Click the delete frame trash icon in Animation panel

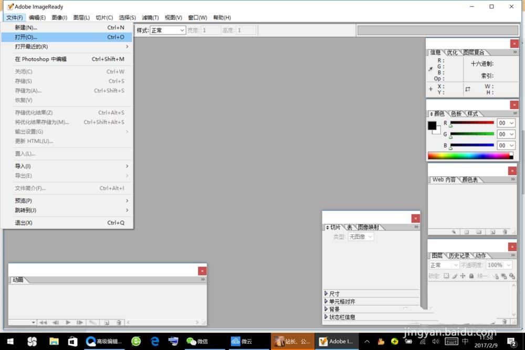118,323
